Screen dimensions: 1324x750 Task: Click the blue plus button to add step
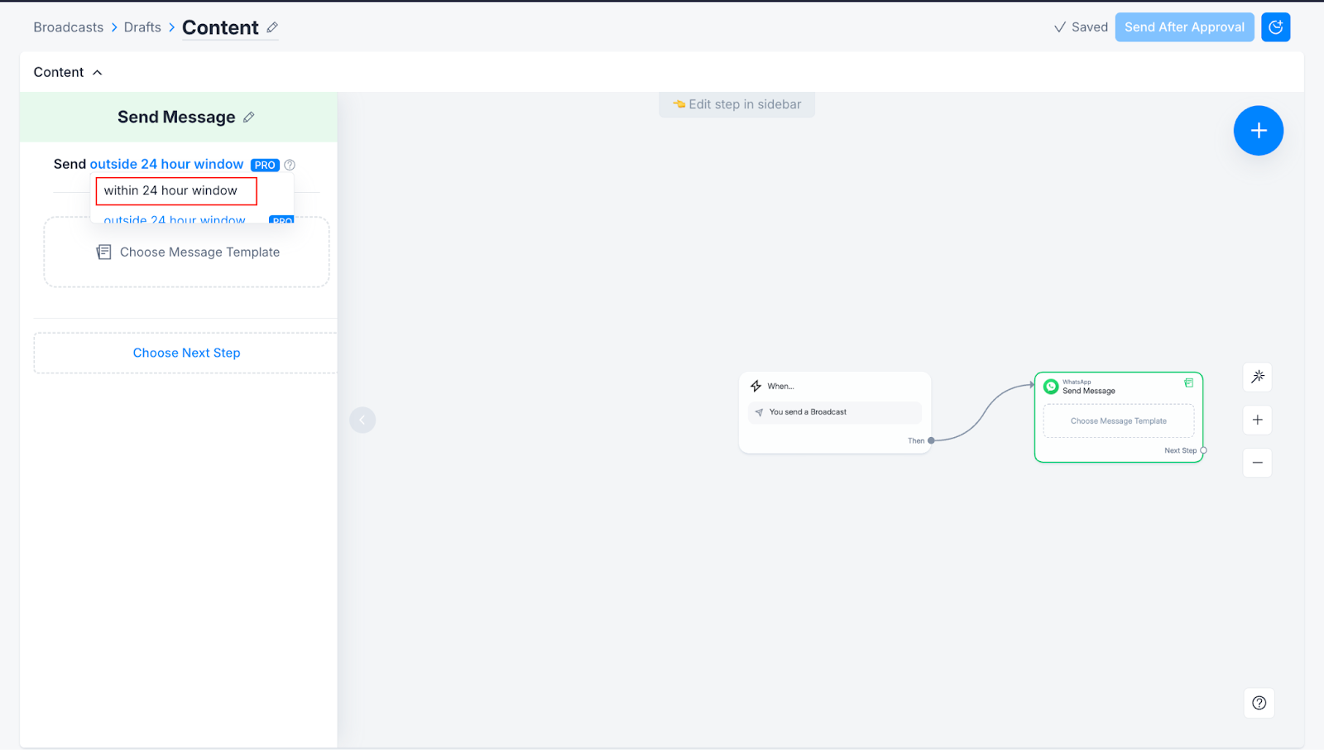point(1258,131)
